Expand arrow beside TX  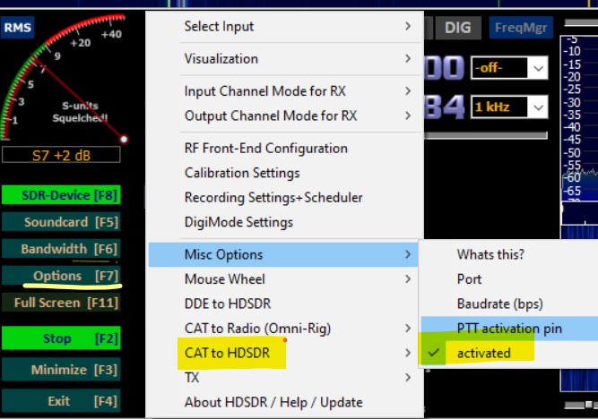coord(408,378)
